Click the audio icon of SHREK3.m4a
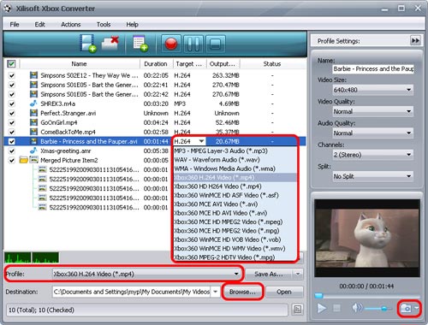 click(x=33, y=103)
